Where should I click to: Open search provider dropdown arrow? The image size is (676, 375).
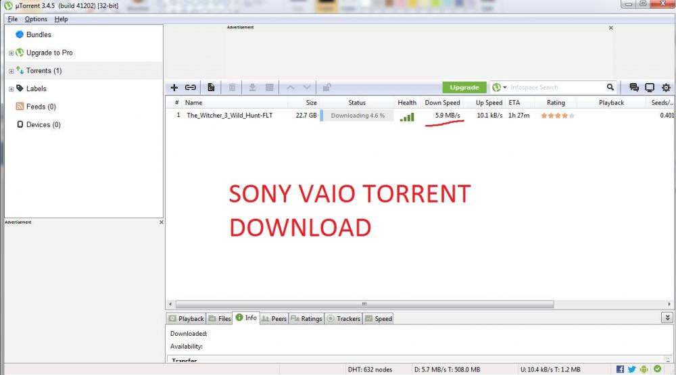coord(505,88)
